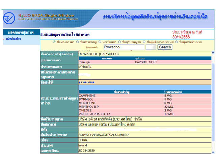Click the FDA checkmark logo icon

point(9,18)
